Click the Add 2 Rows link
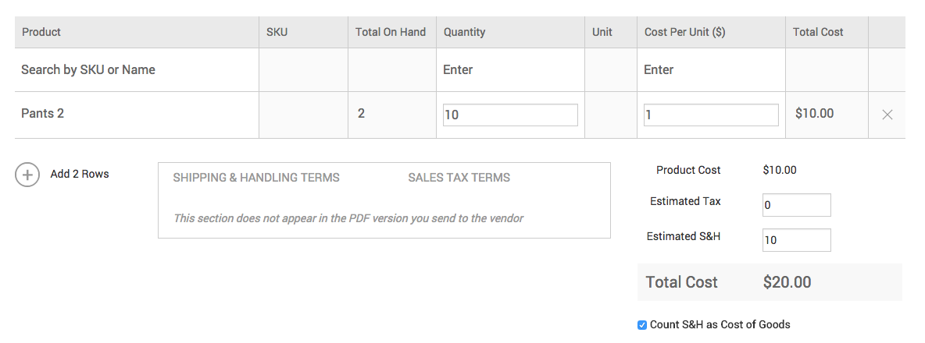This screenshot has height=343, width=925. pos(80,174)
